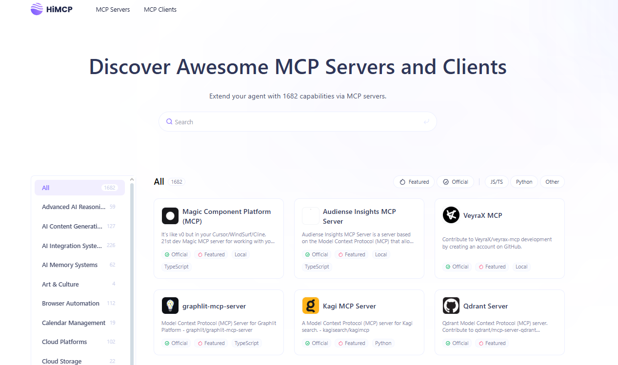Viewport: 618px width, 365px height.
Task: Select the All category
Action: (x=80, y=188)
